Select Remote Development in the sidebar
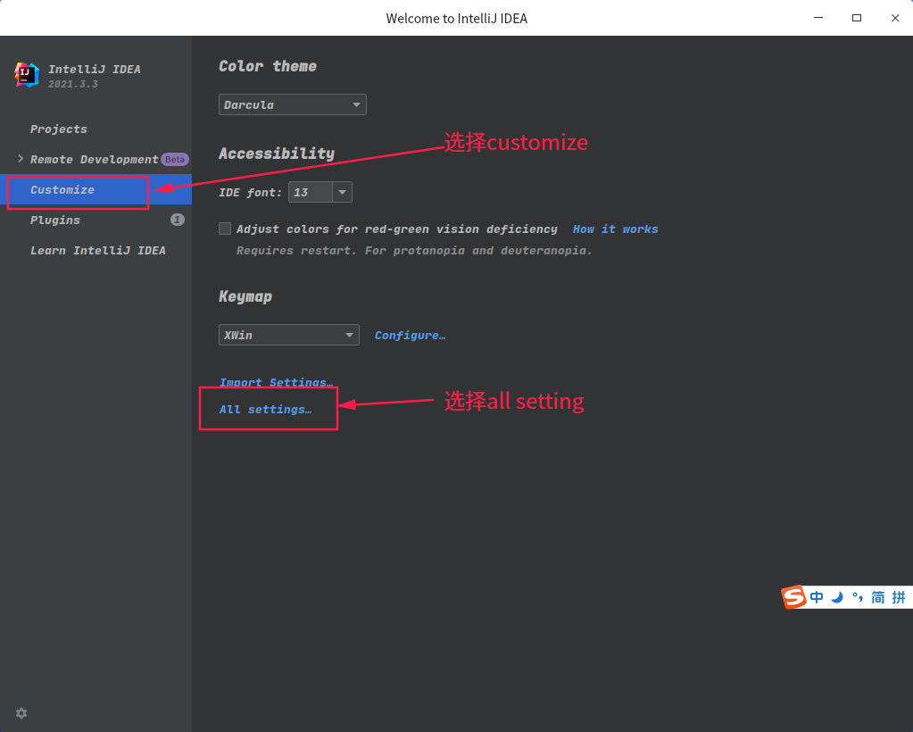 (95, 159)
